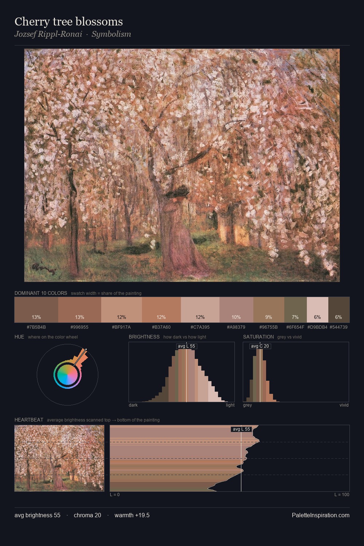Click the 'light' axis label

[230, 405]
